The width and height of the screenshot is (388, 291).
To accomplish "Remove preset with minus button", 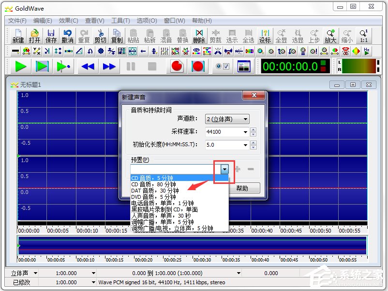I will point(251,169).
